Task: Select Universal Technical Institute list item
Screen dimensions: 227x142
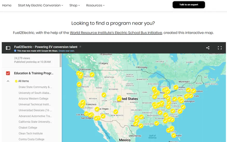Action: point(35,104)
